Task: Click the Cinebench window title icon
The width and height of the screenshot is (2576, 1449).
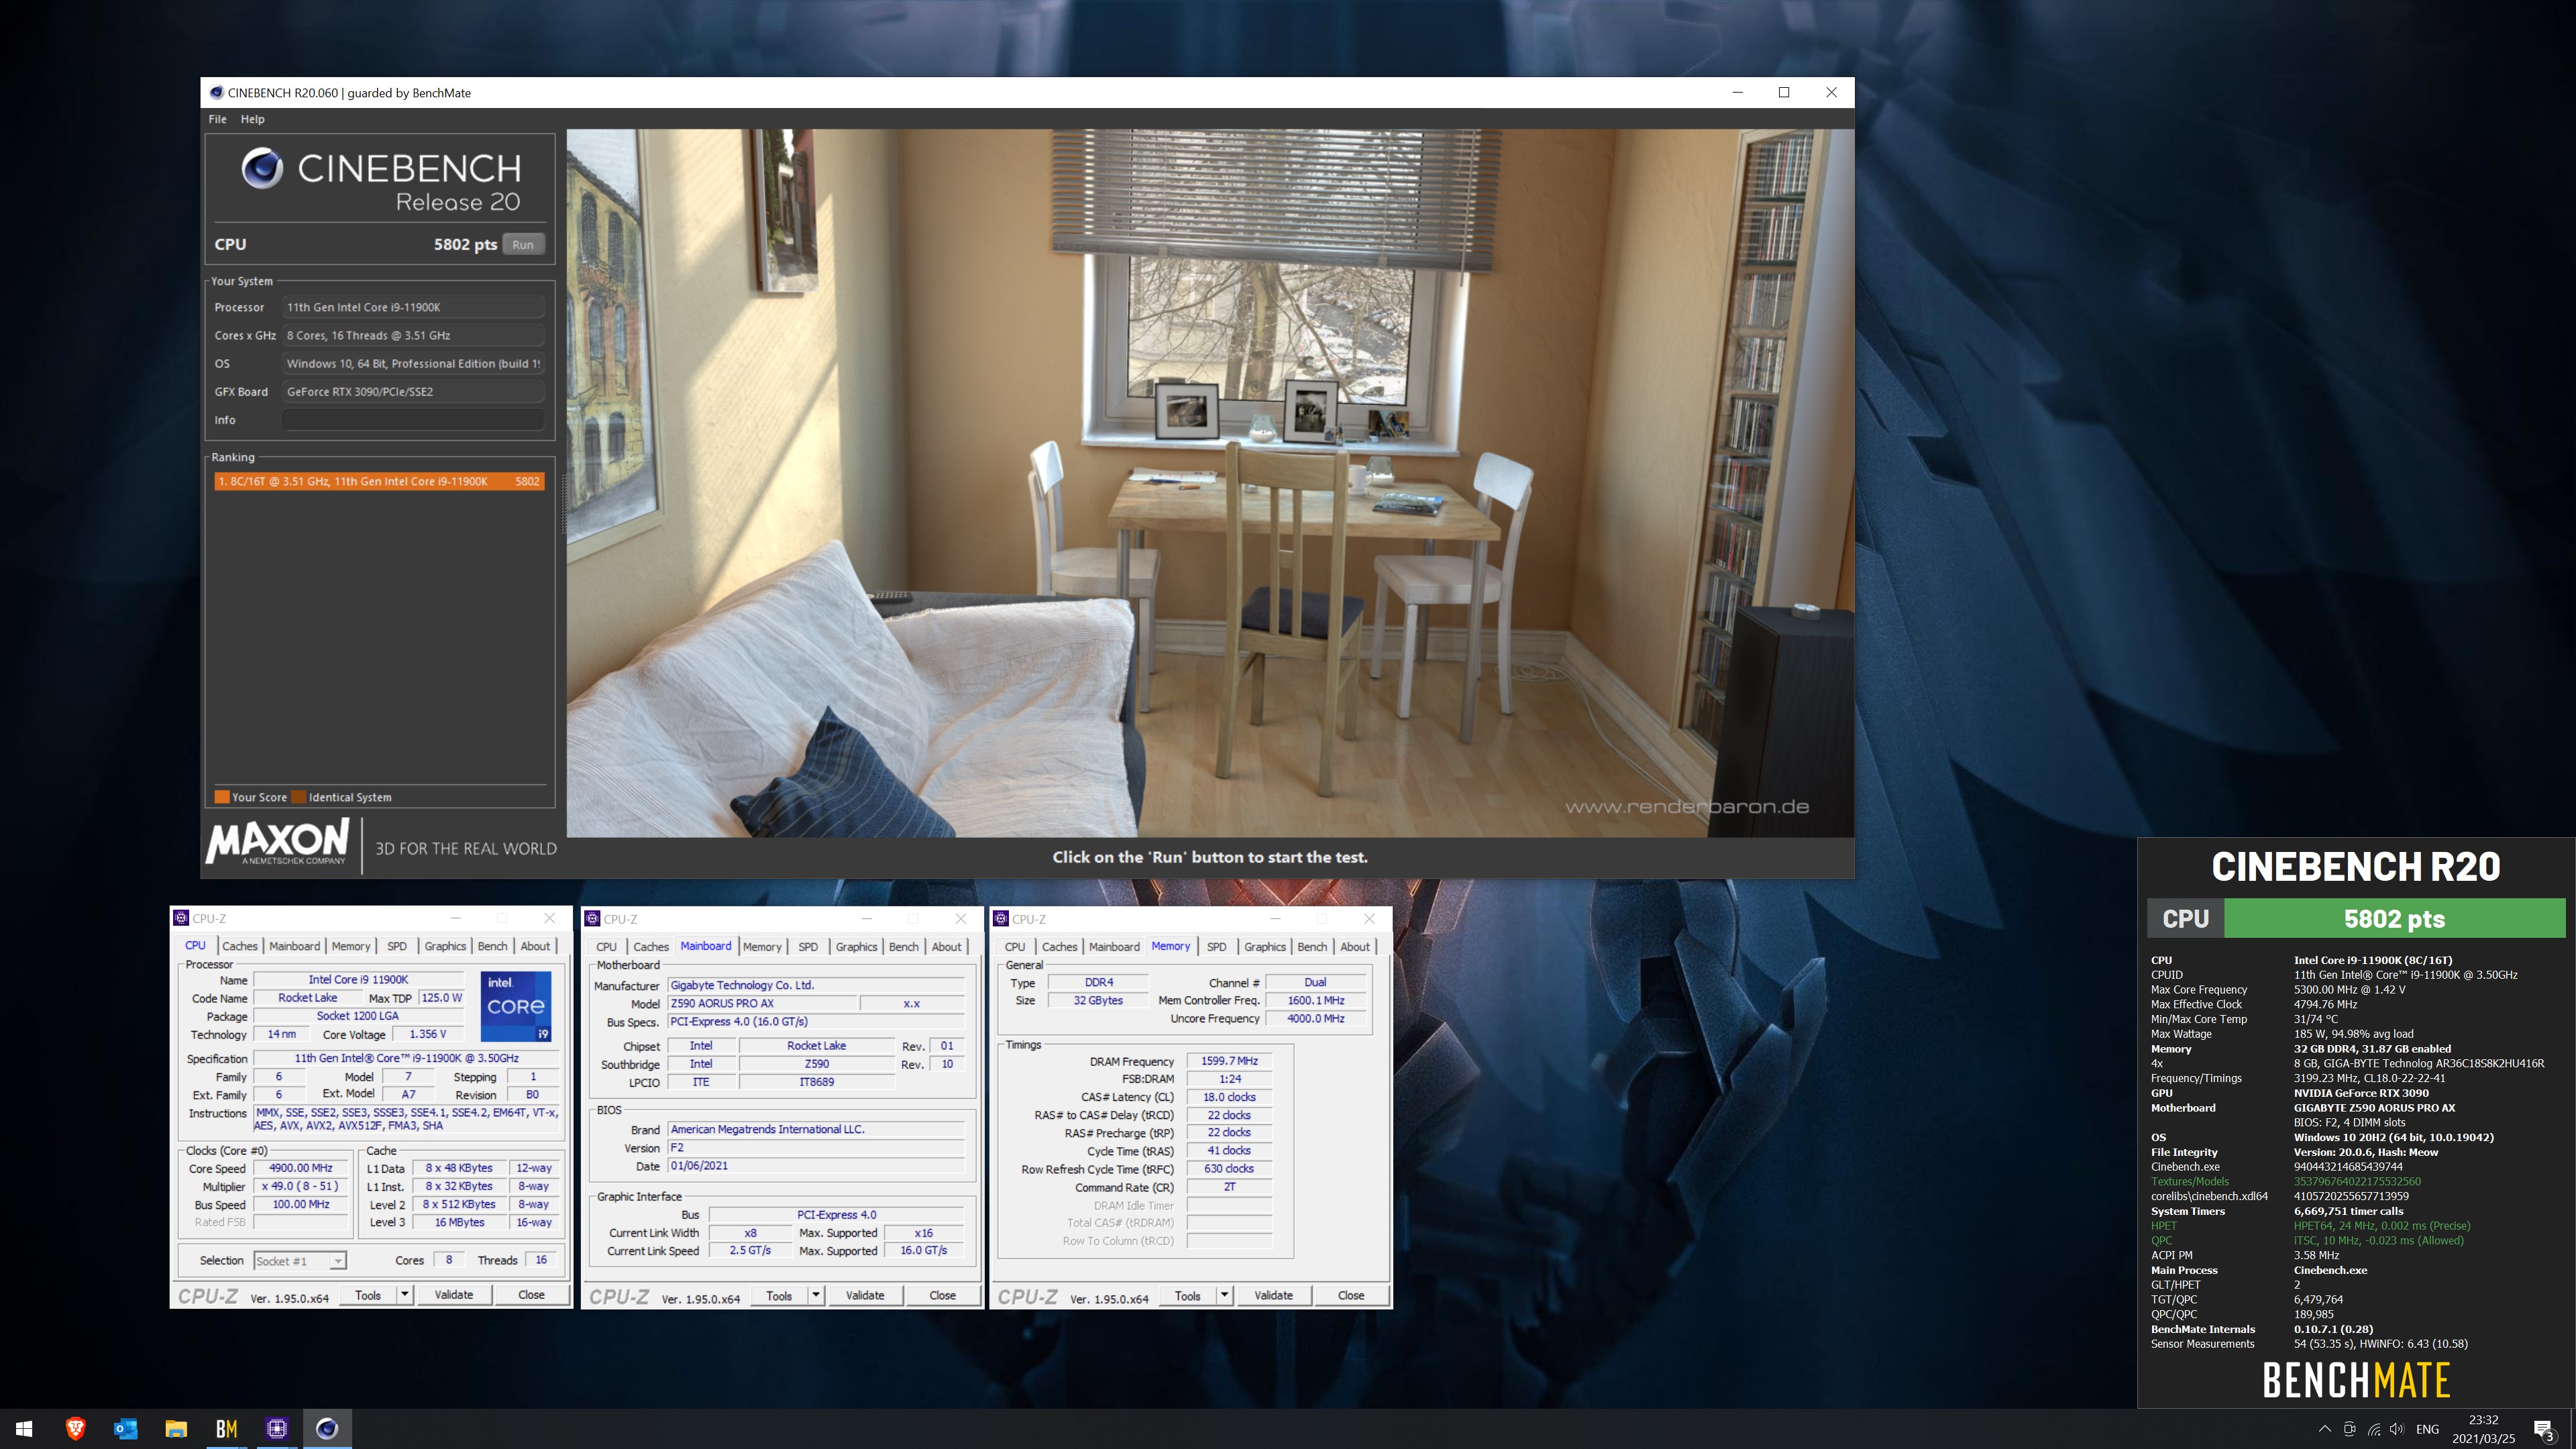Action: pos(216,93)
